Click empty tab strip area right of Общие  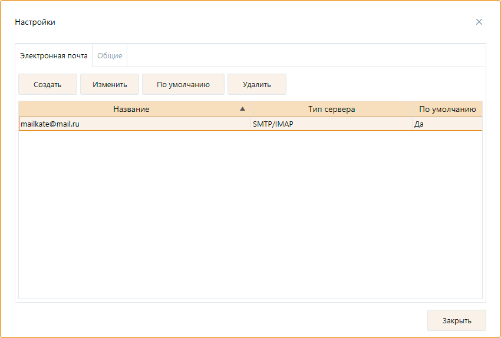[306, 55]
